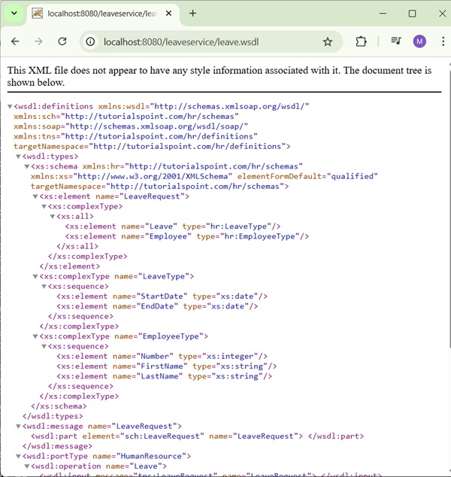The image size is (451, 477).
Task: Click the element name="Employee" line
Action: click(x=187, y=236)
